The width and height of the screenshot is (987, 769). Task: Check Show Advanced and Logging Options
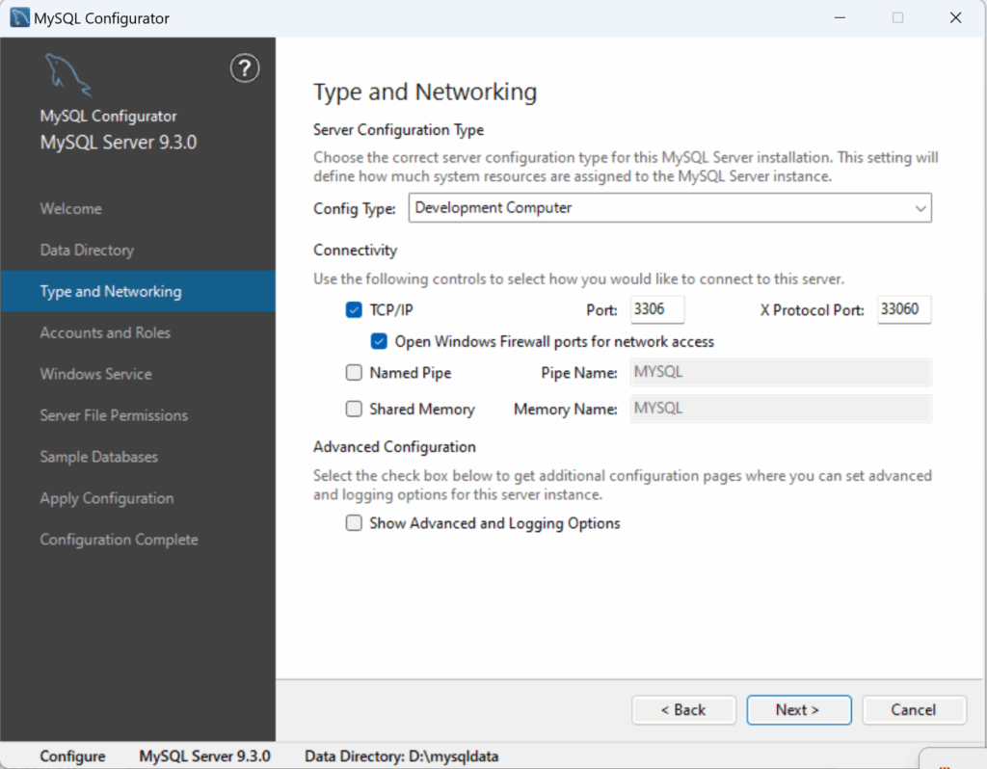pyautogui.click(x=354, y=523)
